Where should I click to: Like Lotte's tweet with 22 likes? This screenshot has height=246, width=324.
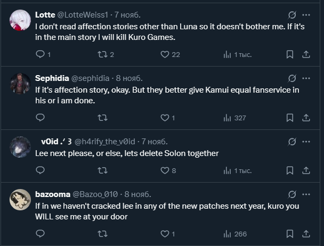[x=165, y=54]
